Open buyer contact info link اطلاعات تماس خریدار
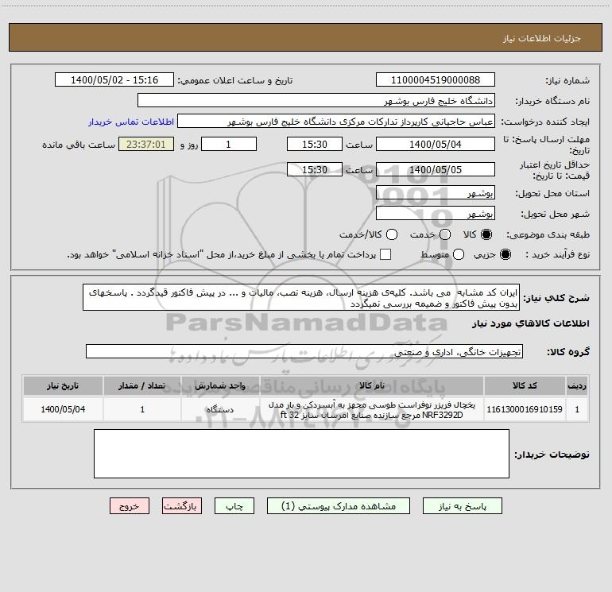Viewport: 612px width, 592px height. click(x=131, y=122)
